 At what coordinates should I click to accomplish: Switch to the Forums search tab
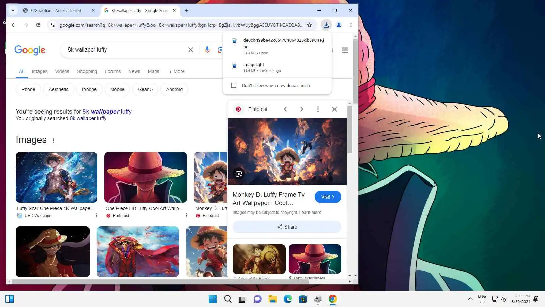click(x=113, y=71)
